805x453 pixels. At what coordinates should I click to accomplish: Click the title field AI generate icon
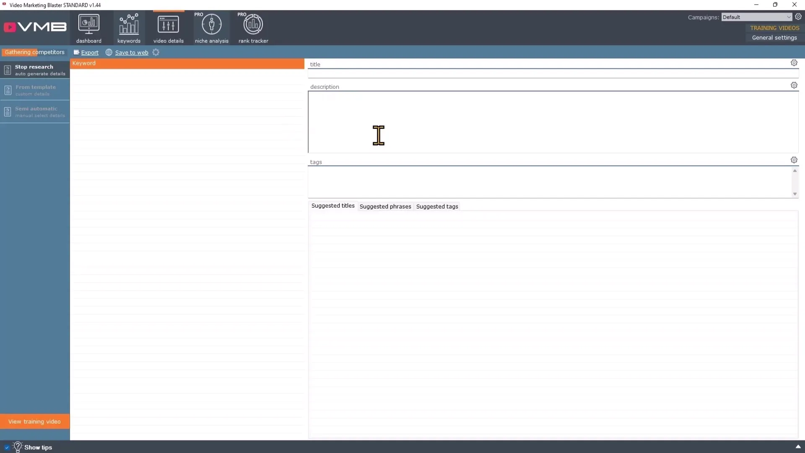pyautogui.click(x=794, y=62)
